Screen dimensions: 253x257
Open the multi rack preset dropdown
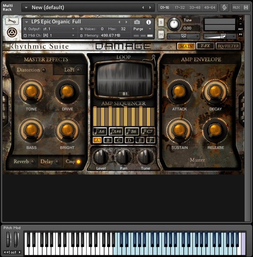coord(26,8)
